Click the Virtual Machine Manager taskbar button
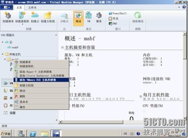The height and width of the screenshot is (138, 188). pos(56,133)
